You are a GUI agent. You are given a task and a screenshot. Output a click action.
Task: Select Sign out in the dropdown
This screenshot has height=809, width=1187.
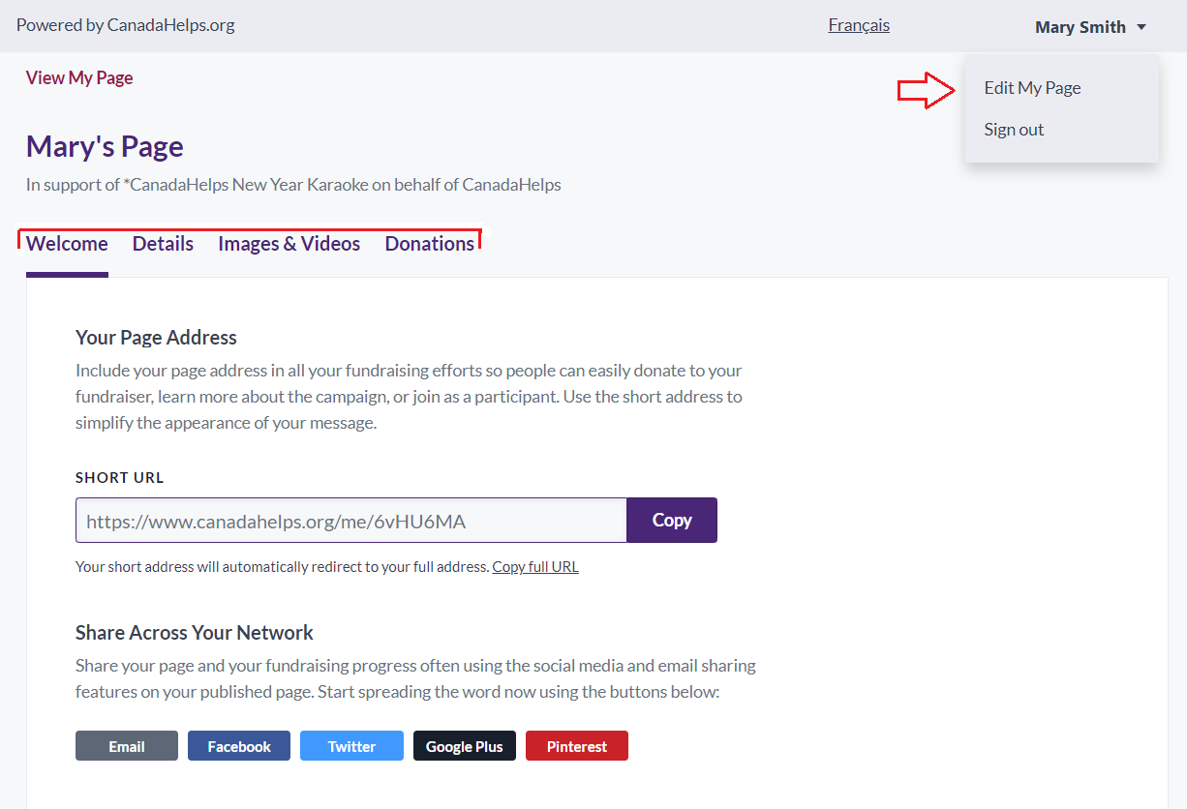[1014, 130]
